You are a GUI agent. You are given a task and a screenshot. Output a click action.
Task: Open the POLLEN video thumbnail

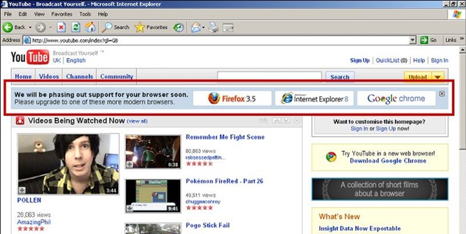pos(68,163)
